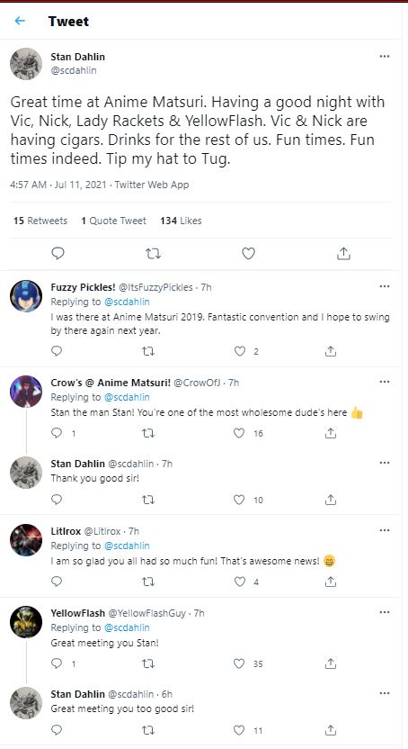Open more options on Fuzzy Pickles' reply
408x749 pixels.
385,286
